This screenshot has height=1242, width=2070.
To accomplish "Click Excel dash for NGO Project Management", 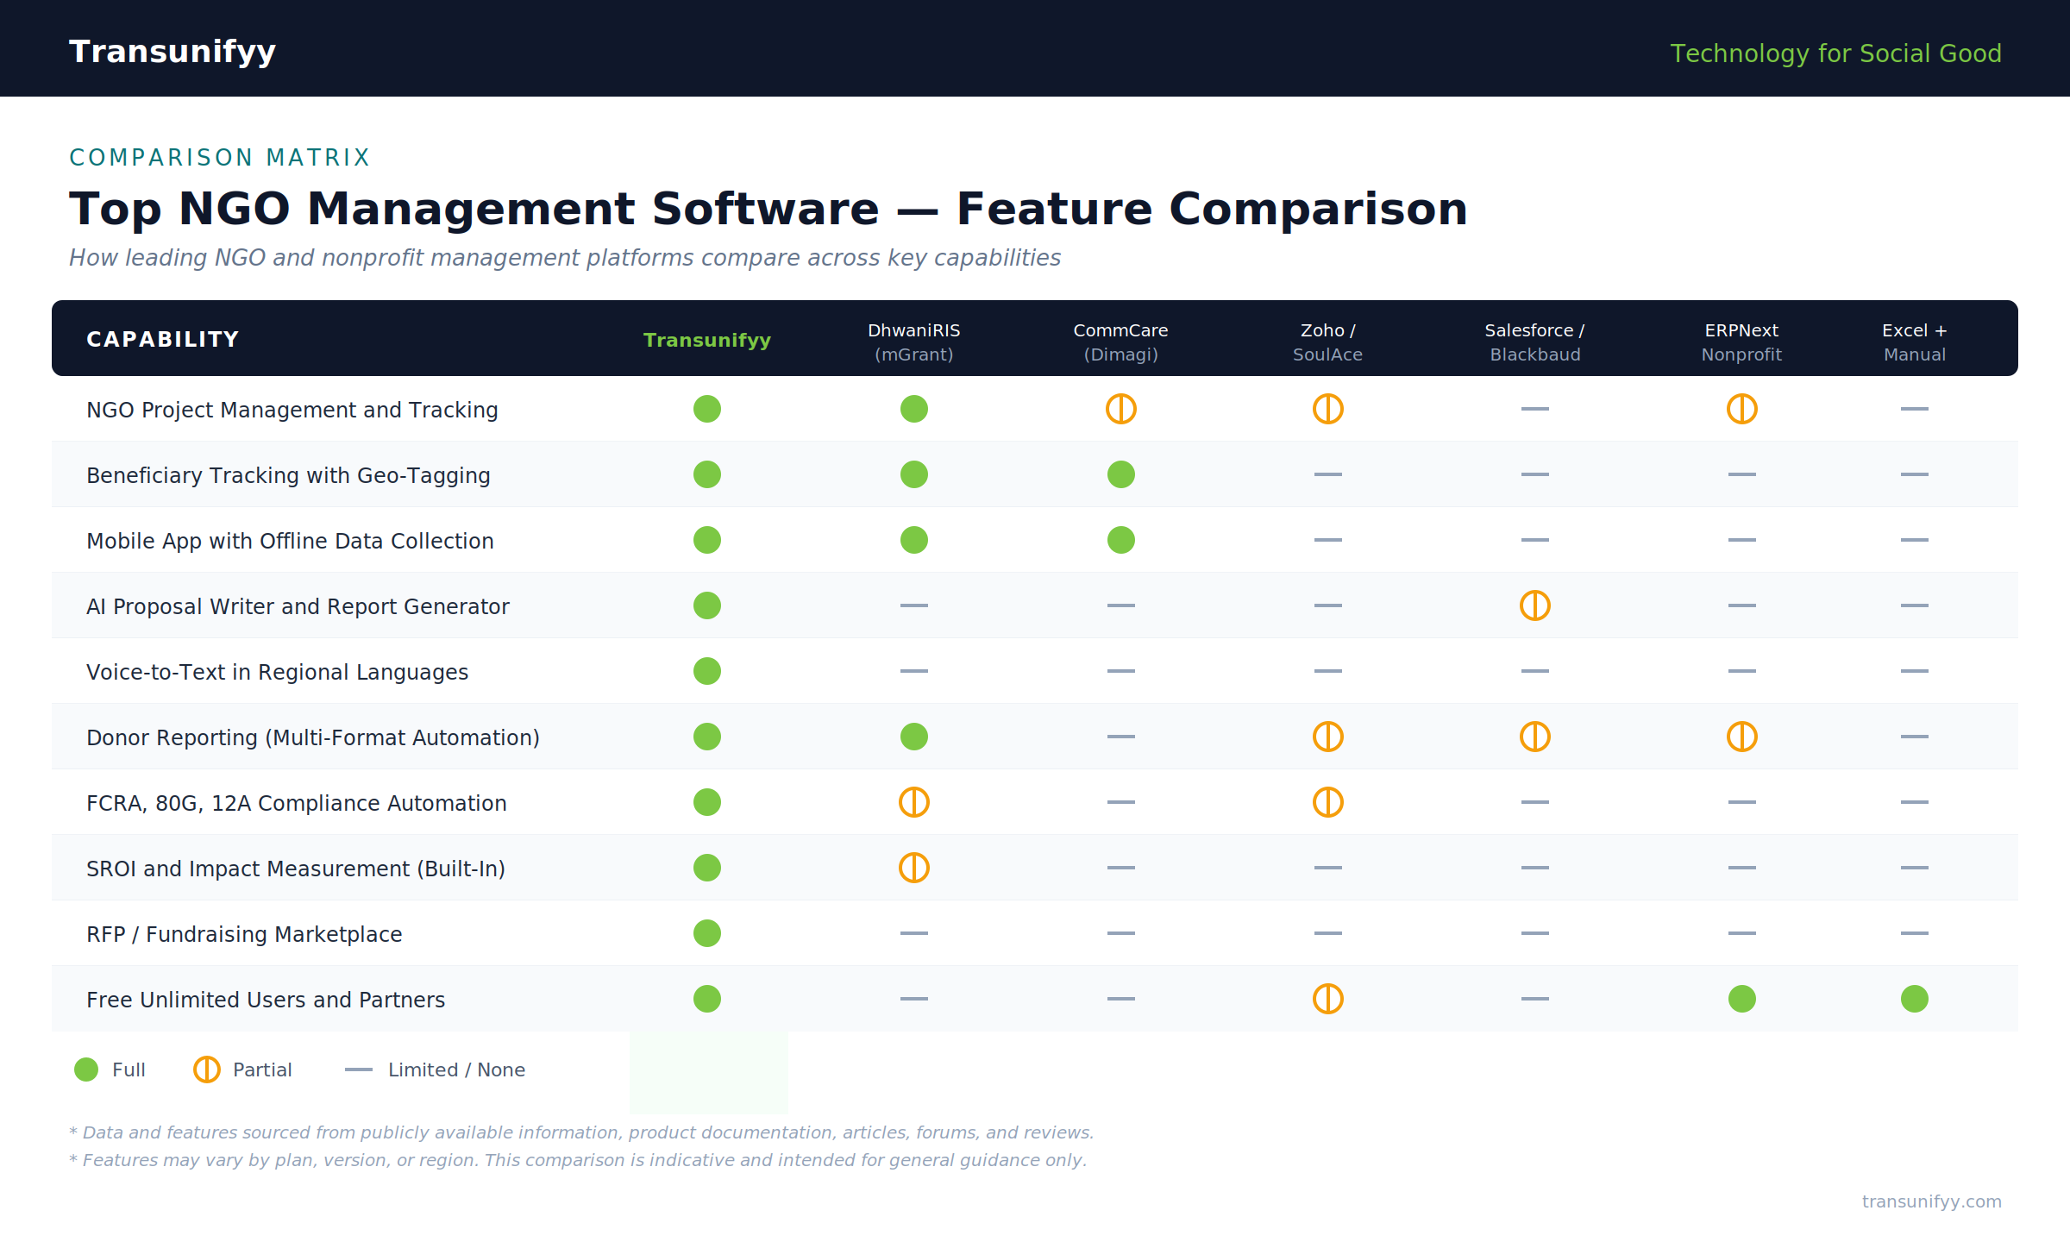I will pos(1915,409).
